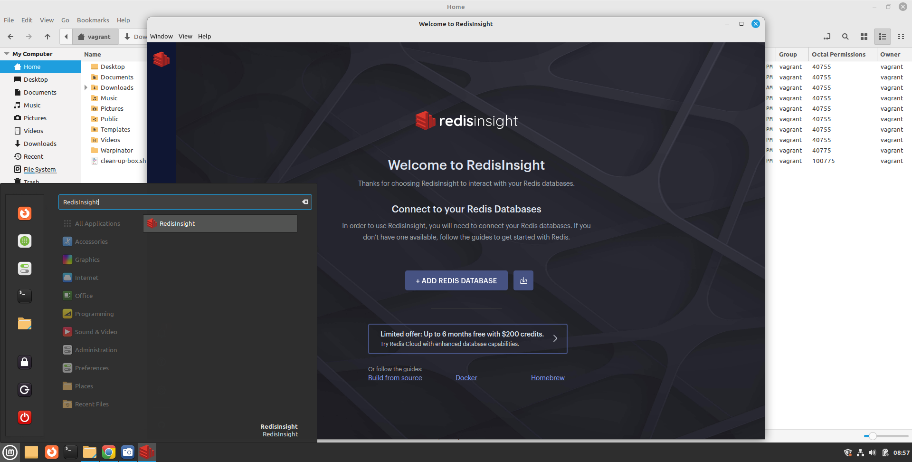Go up one folder in file manager

tap(47, 37)
